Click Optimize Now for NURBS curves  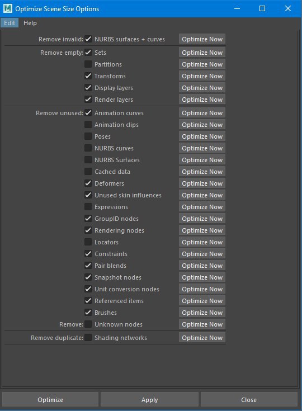pyautogui.click(x=202, y=148)
